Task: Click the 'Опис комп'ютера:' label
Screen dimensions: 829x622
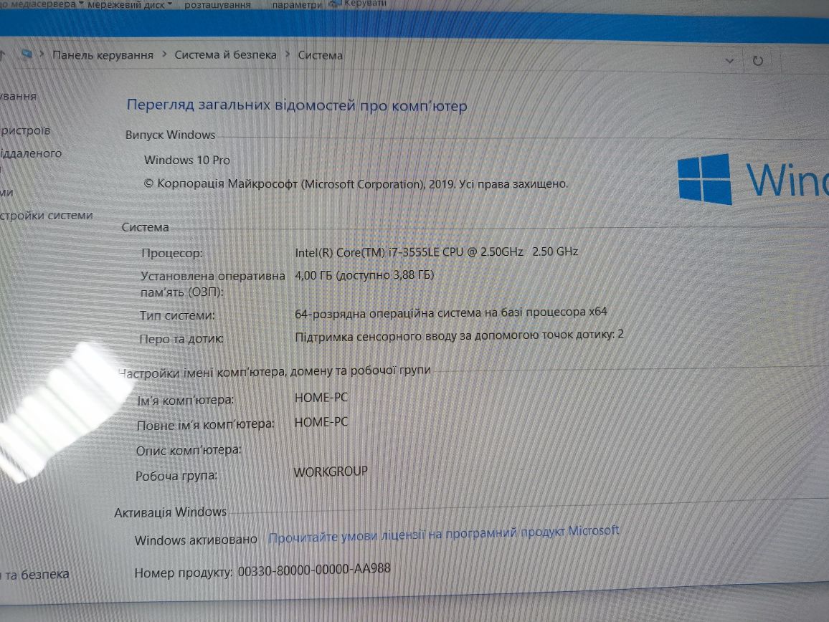Action: pyautogui.click(x=188, y=450)
